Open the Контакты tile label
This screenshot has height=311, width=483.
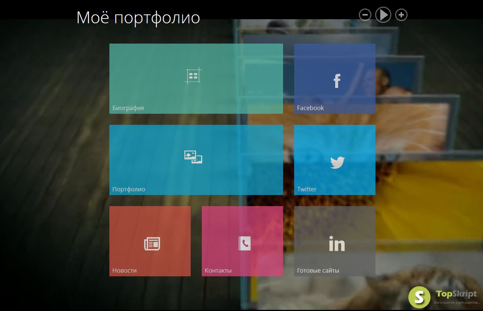(218, 270)
